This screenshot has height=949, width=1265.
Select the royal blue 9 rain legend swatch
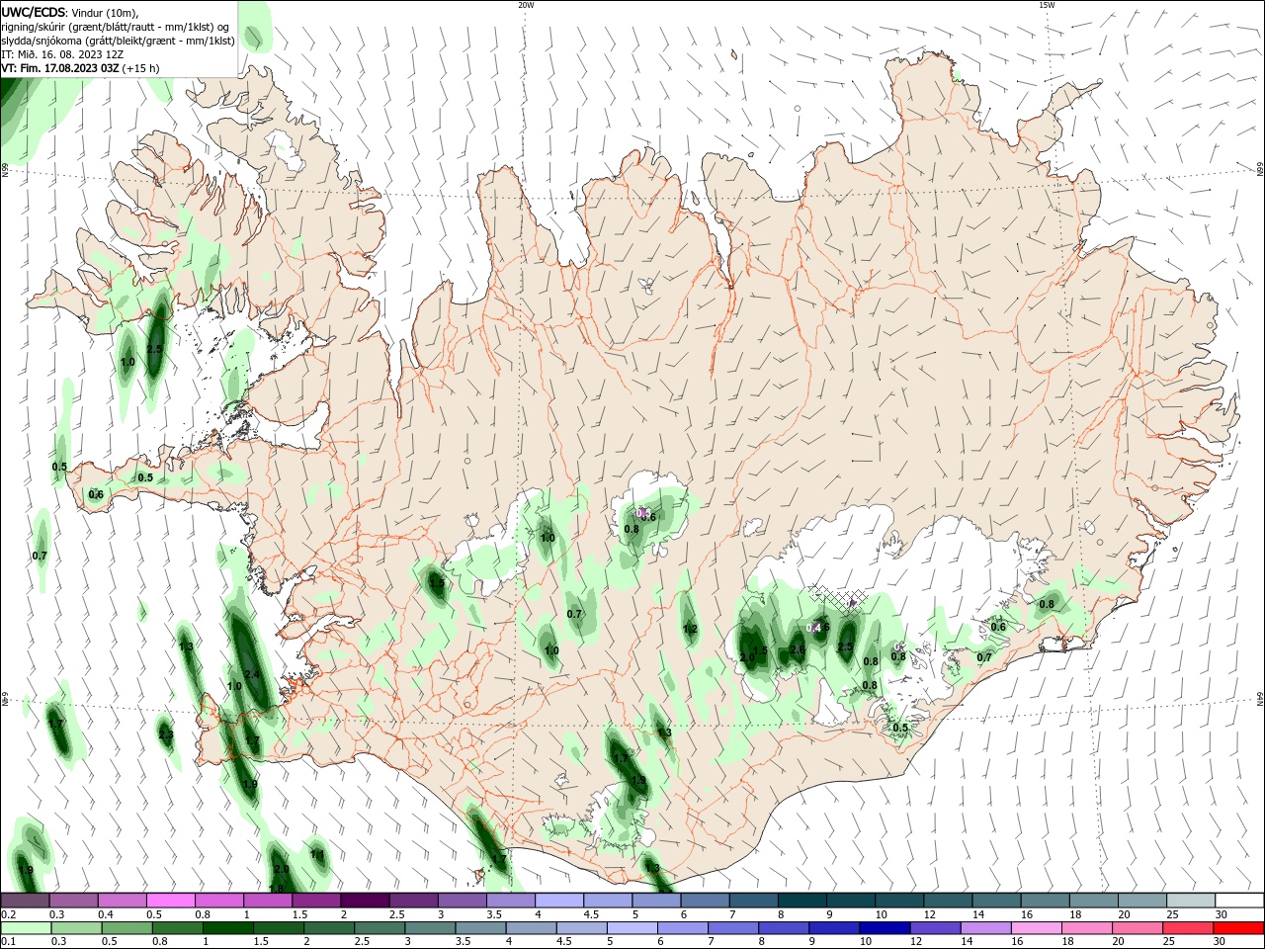click(x=833, y=928)
